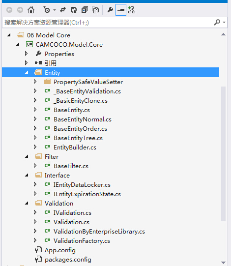This screenshot has height=266, width=231.
Task: Open the search options dropdown arrow
Action: (x=224, y=22)
